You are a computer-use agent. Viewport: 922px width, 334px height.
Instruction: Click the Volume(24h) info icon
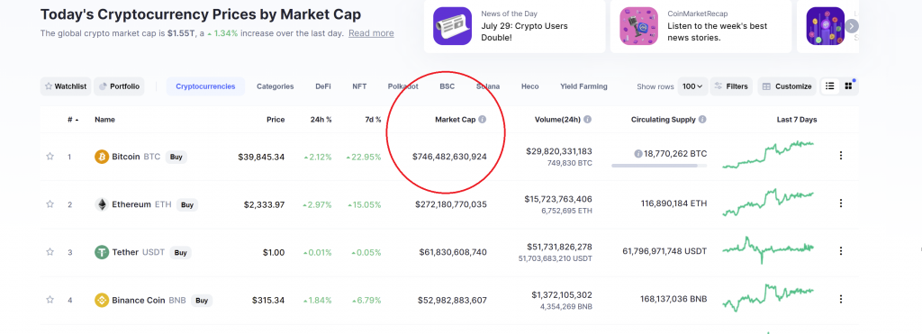click(587, 120)
